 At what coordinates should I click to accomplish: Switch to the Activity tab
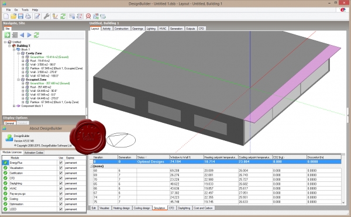(x=106, y=29)
